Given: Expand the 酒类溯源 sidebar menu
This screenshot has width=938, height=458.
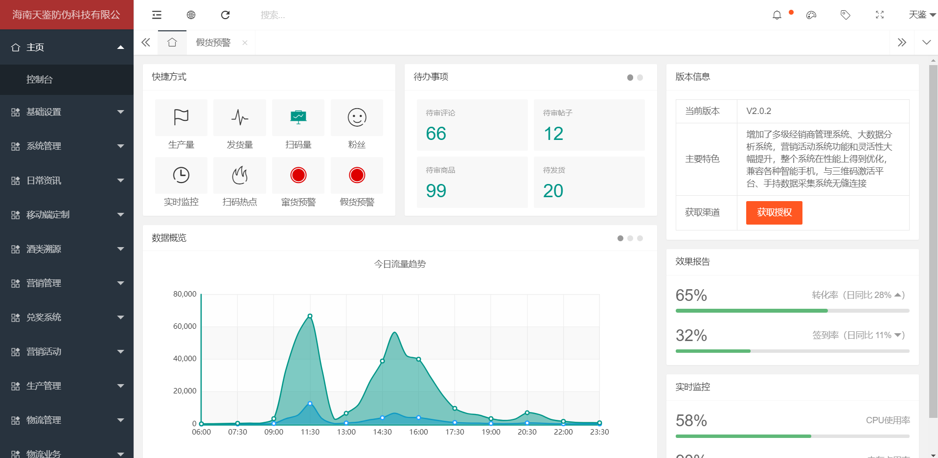Looking at the screenshot, I should [67, 249].
